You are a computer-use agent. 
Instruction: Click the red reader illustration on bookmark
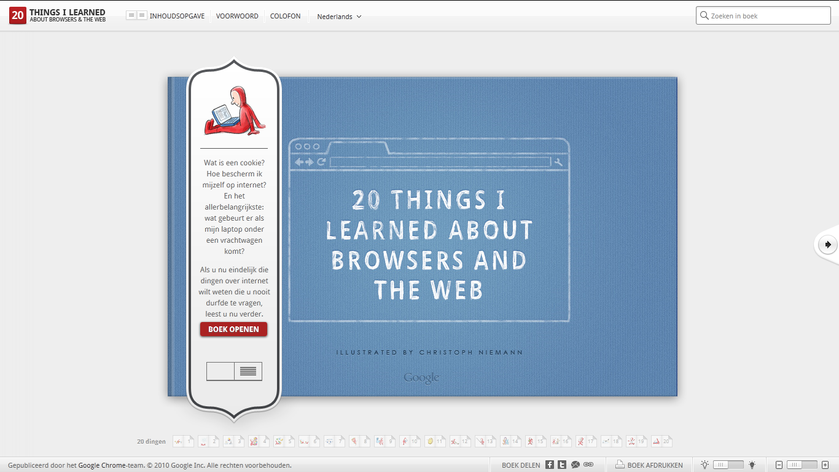click(234, 111)
